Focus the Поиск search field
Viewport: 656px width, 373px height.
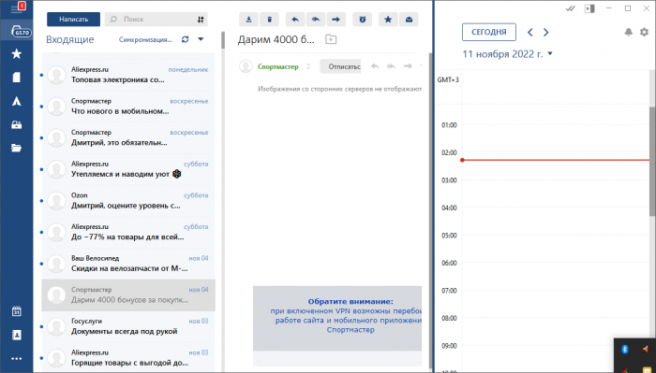157,20
